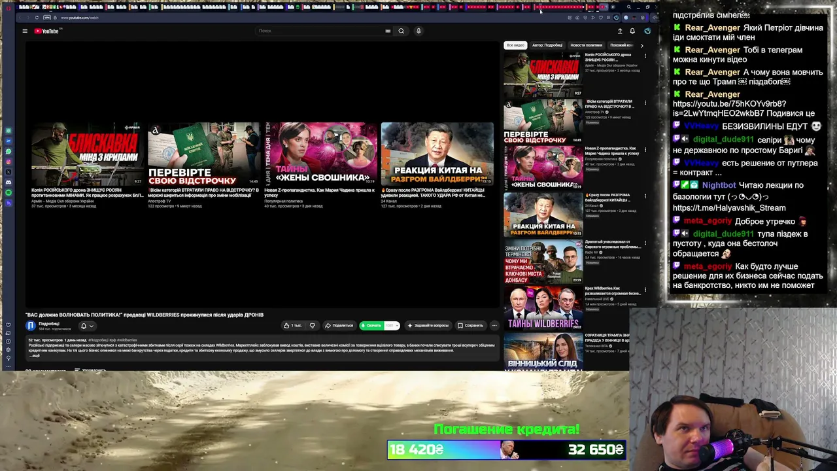Screen dimensions: 837x471
Task: Click the green Скачать download button
Action: 371,325
